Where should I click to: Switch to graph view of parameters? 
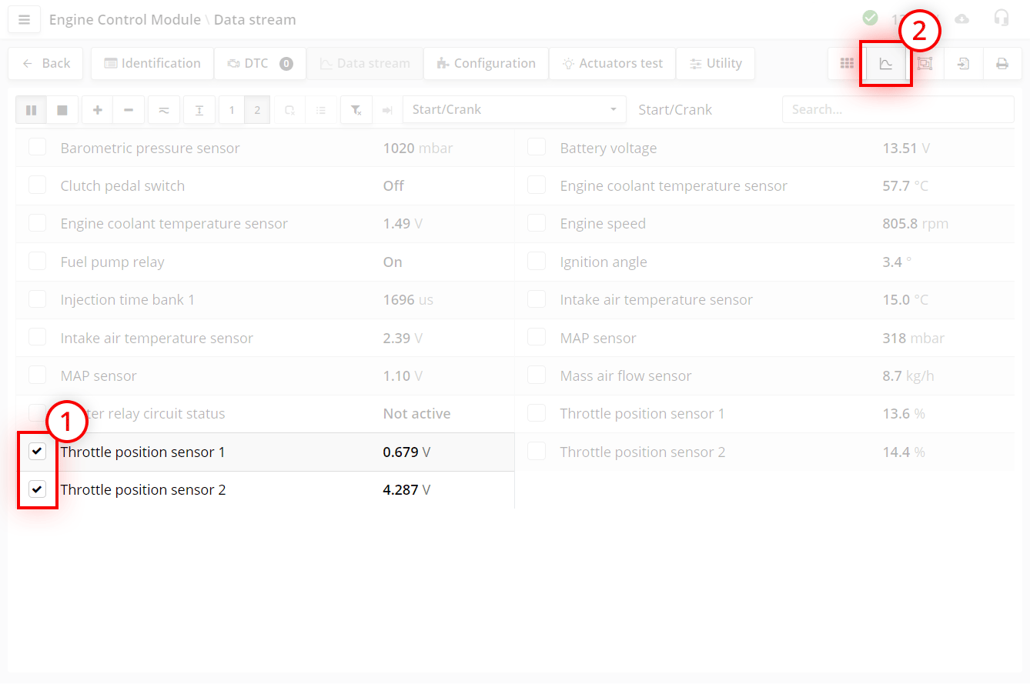[x=885, y=63]
